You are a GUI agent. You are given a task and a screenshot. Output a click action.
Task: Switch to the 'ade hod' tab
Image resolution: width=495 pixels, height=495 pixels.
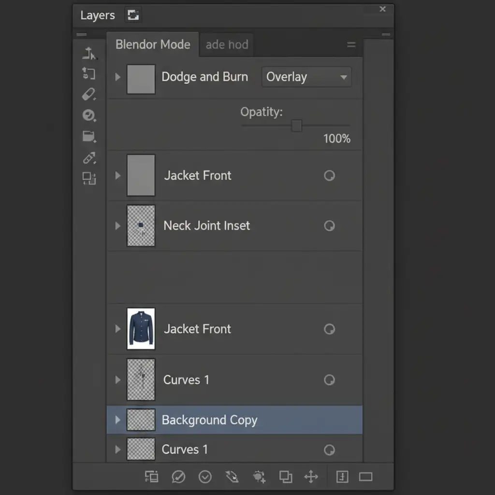227,45
